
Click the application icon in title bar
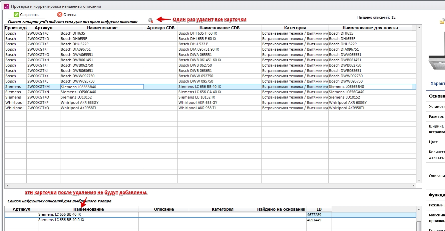[x=6, y=6]
